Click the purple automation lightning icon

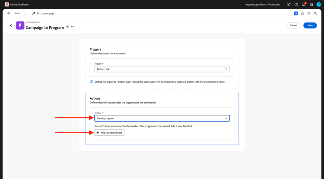point(20,25)
